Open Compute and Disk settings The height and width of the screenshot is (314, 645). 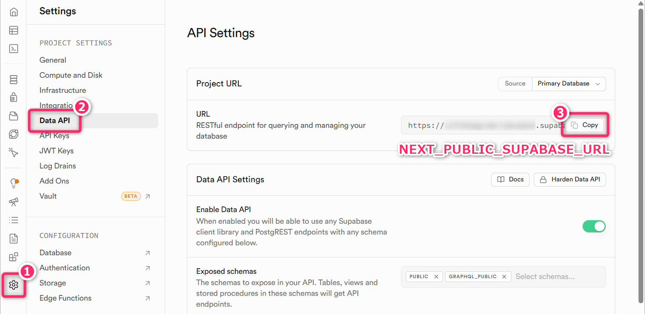pos(71,75)
